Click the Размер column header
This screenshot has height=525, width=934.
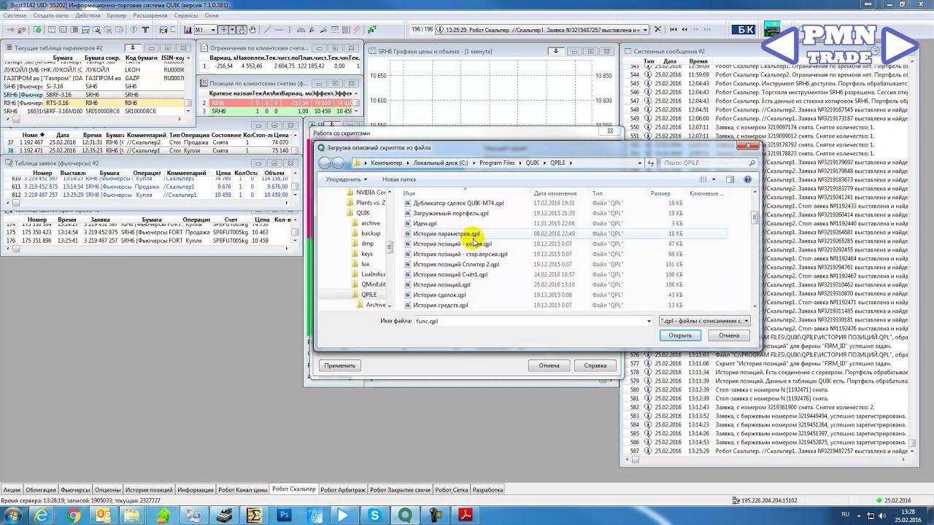coord(660,193)
